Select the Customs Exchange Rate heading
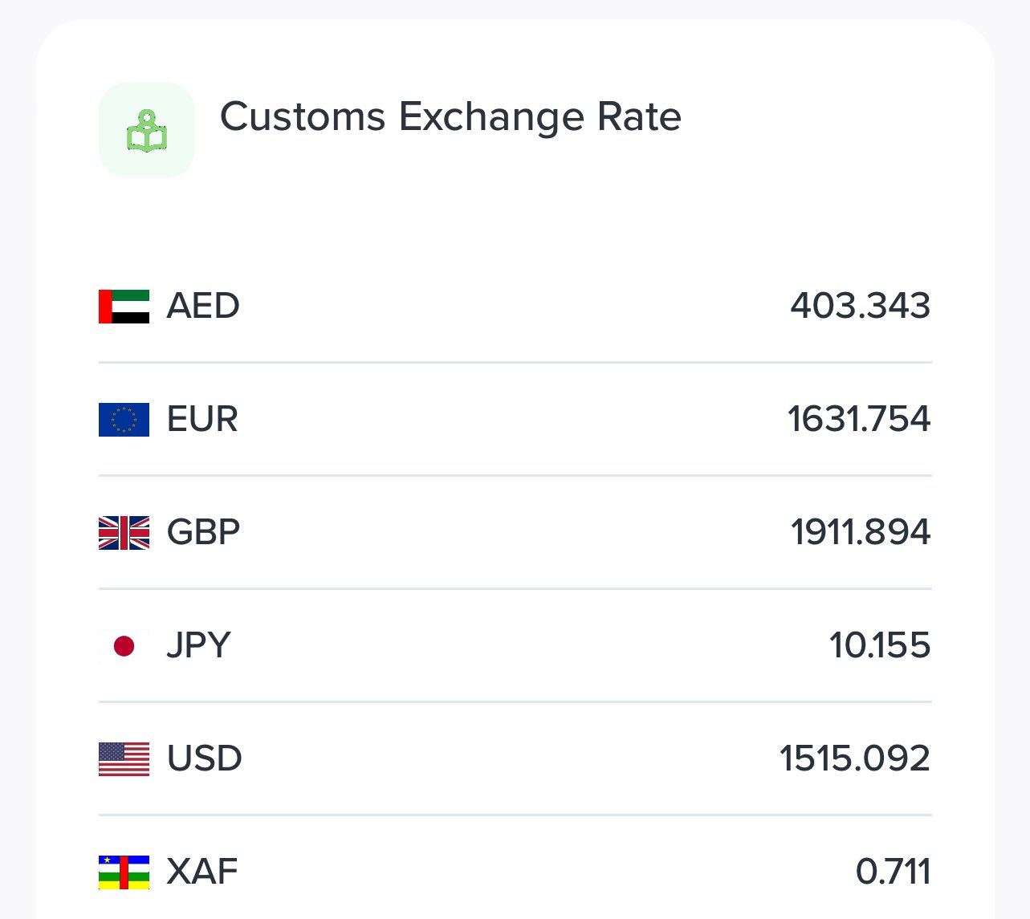The width and height of the screenshot is (1030, 919). coord(450,117)
